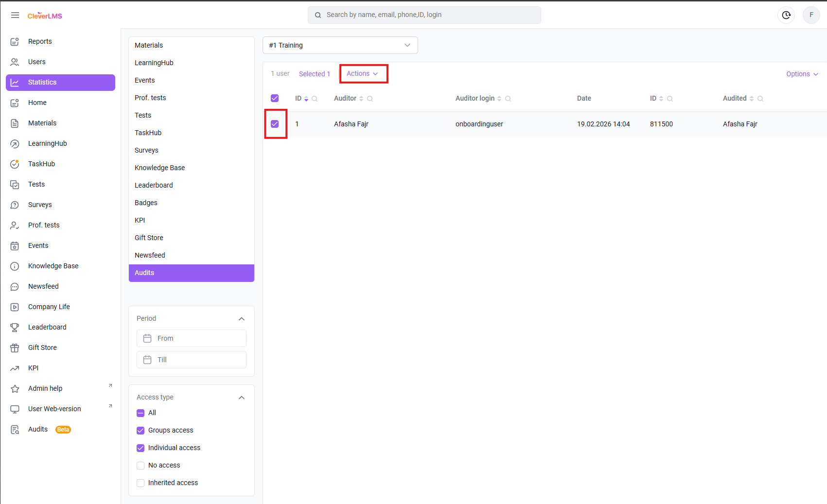Open the Options menu link

click(x=802, y=74)
